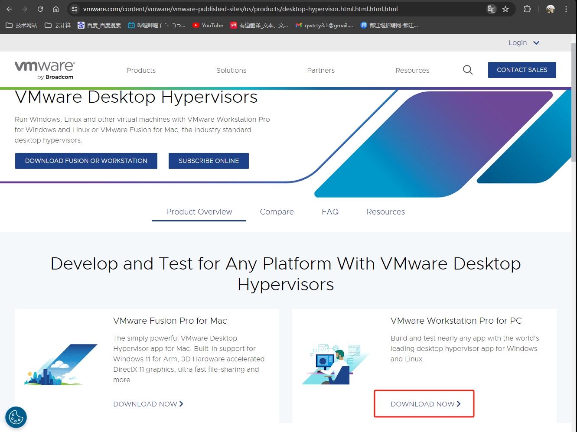The width and height of the screenshot is (577, 432).
Task: Click the VMware Workstation Pro for PC heading
Action: pyautogui.click(x=456, y=321)
